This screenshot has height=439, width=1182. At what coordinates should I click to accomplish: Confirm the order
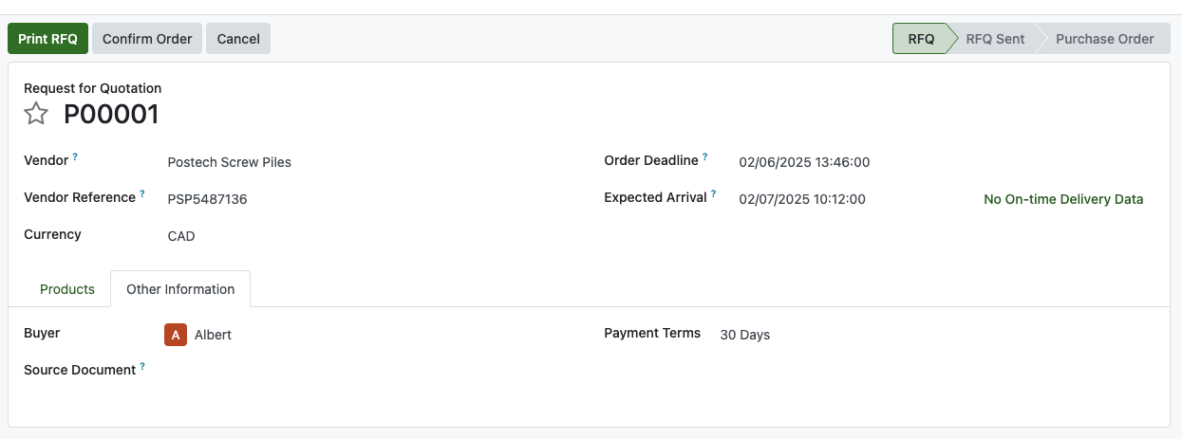(147, 39)
